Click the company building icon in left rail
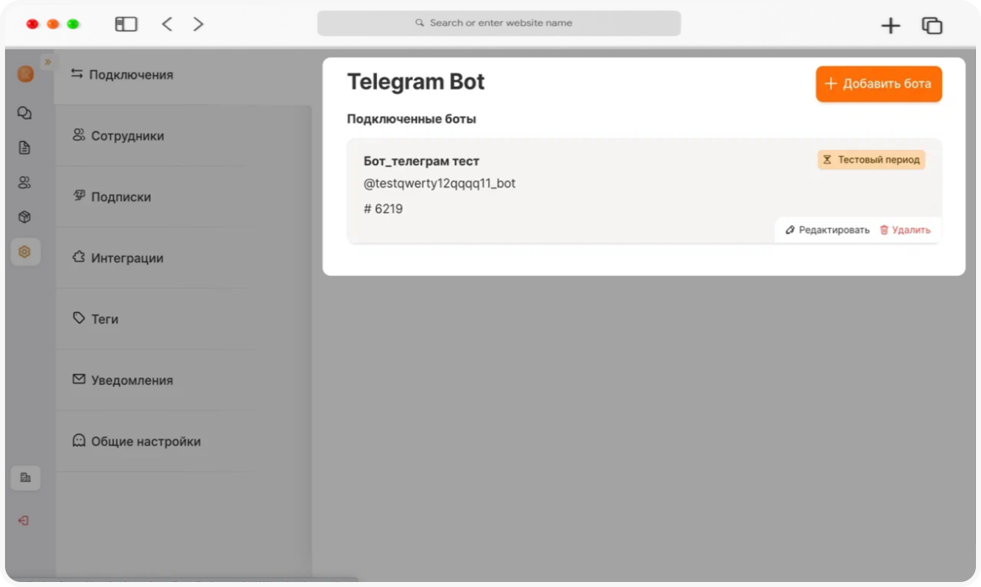The width and height of the screenshot is (981, 587). 26,478
